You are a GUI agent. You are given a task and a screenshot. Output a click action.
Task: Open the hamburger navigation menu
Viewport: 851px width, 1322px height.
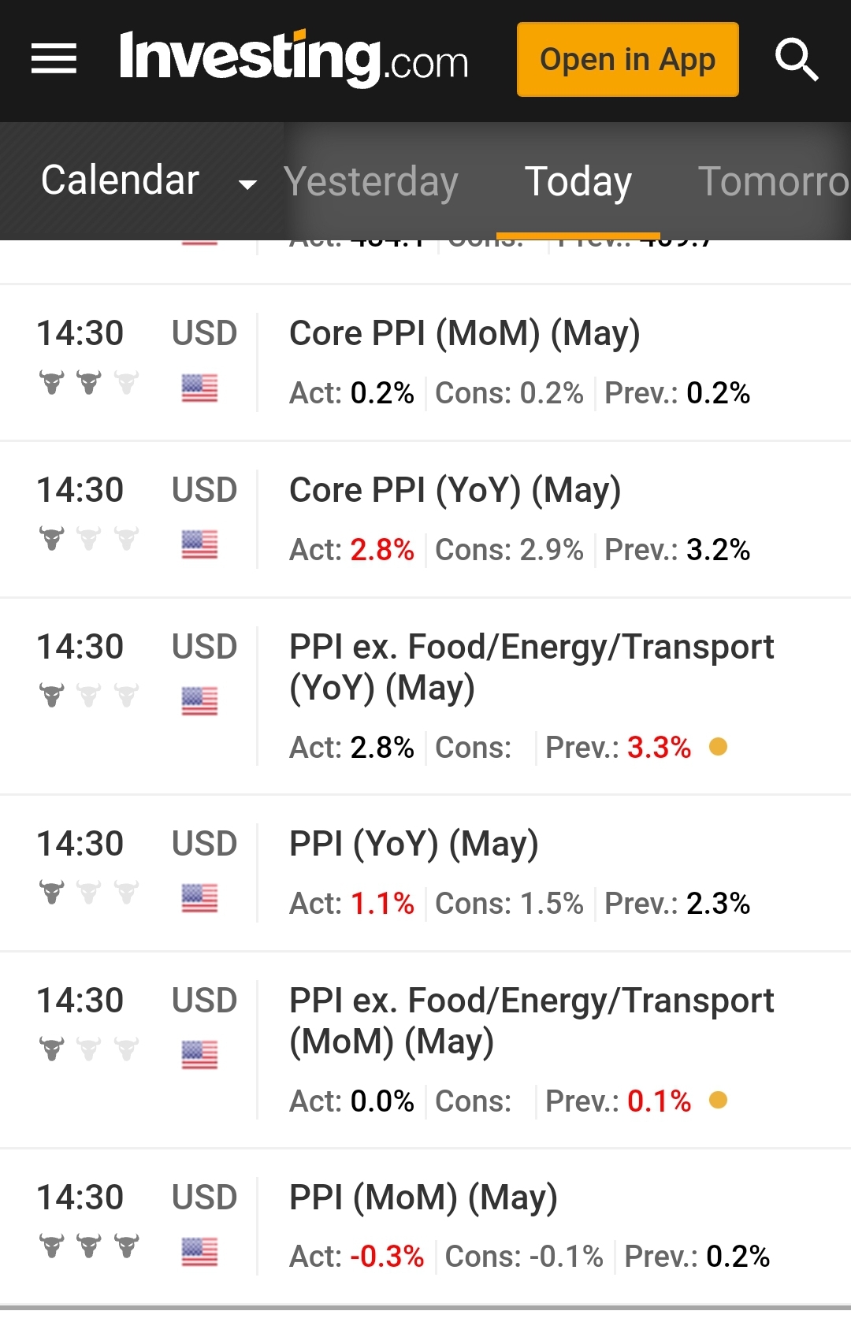pyautogui.click(x=54, y=59)
